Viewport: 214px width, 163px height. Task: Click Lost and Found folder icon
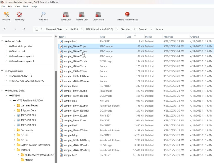pos(18,105)
